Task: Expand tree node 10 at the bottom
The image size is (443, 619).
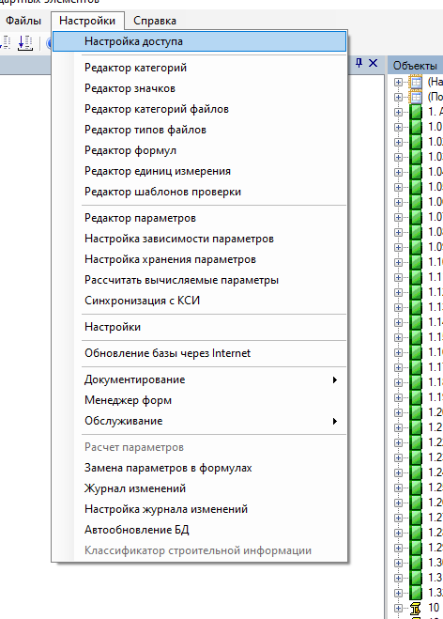Action: pyautogui.click(x=398, y=608)
